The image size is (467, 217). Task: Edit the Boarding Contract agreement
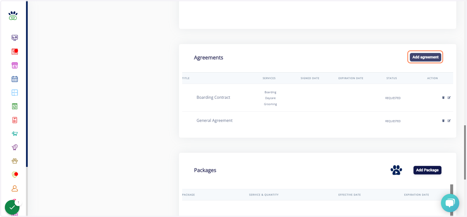point(449,98)
